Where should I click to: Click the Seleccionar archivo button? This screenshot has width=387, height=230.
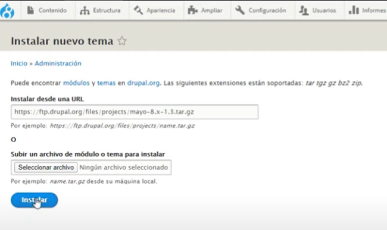pos(46,168)
